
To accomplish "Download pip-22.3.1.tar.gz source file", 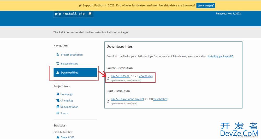I will click(x=120, y=76).
